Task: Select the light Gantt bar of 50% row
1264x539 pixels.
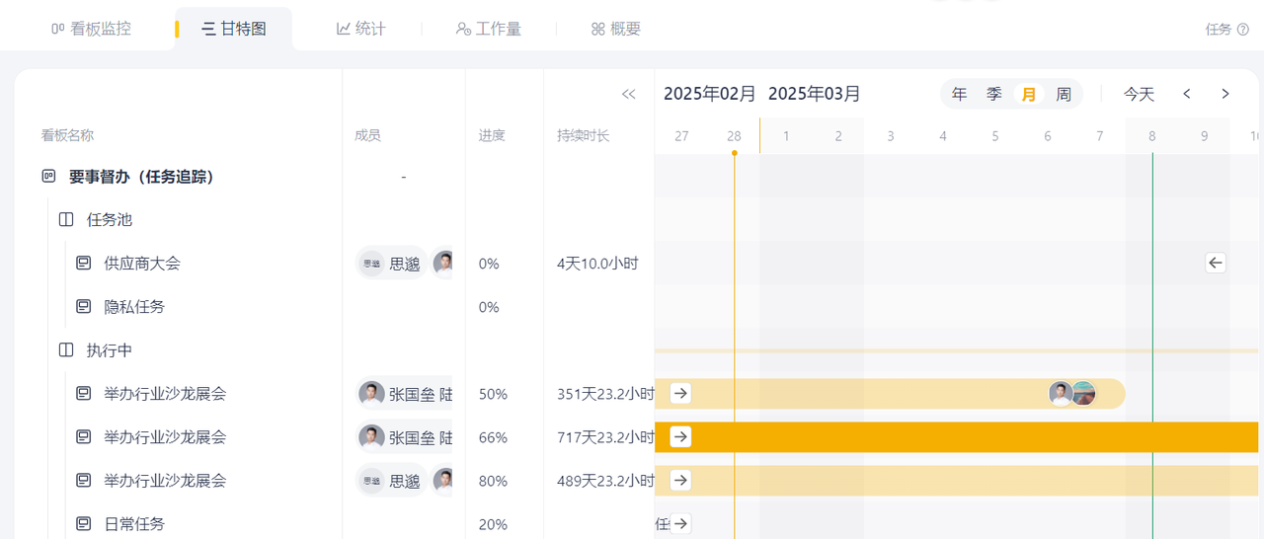Action: (890, 393)
